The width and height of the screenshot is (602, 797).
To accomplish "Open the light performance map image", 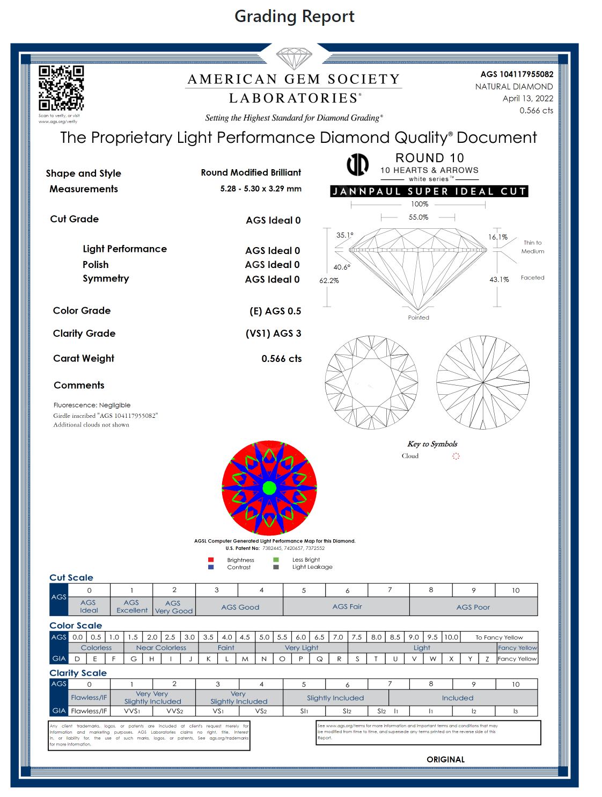I will 269,488.
